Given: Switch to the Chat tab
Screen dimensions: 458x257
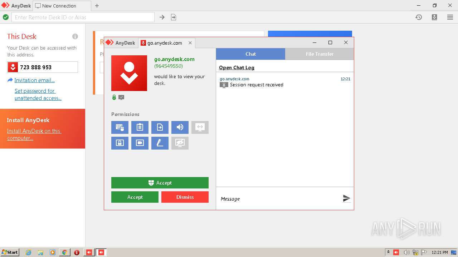Looking at the screenshot, I should 250,54.
